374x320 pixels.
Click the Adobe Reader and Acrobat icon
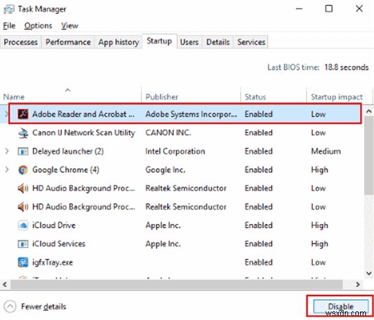pos(23,114)
